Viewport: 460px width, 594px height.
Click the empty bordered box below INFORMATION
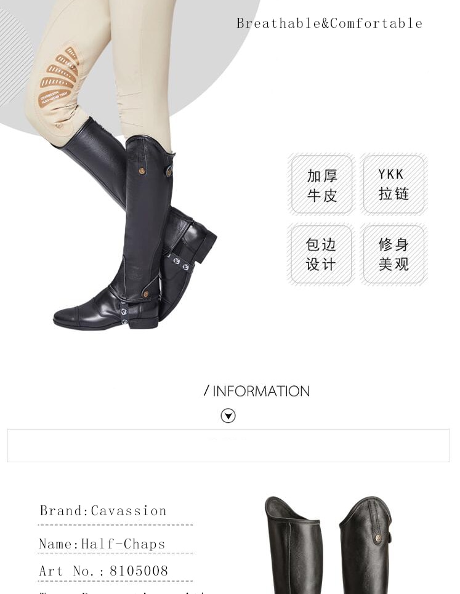click(228, 446)
